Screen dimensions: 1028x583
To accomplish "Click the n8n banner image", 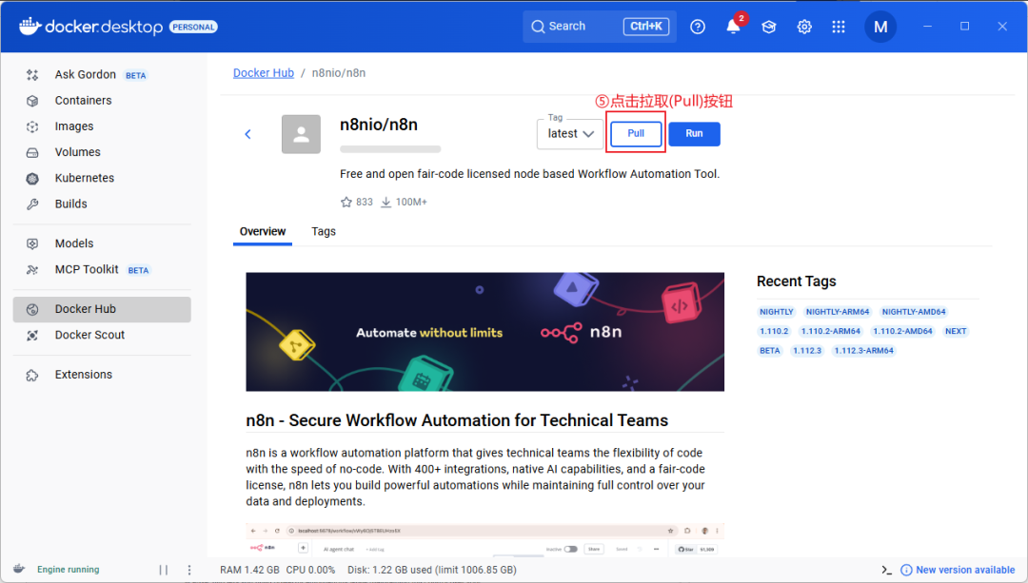I will click(485, 332).
